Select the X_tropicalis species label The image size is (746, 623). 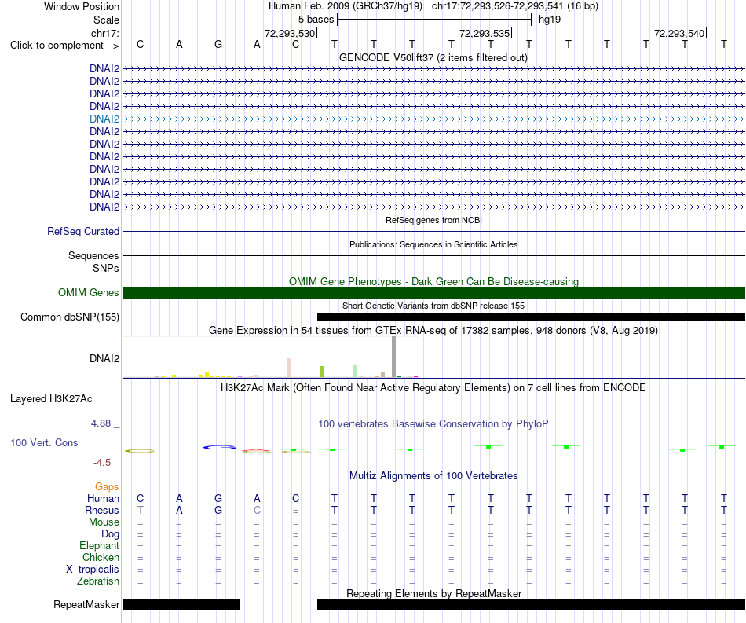tap(93, 570)
